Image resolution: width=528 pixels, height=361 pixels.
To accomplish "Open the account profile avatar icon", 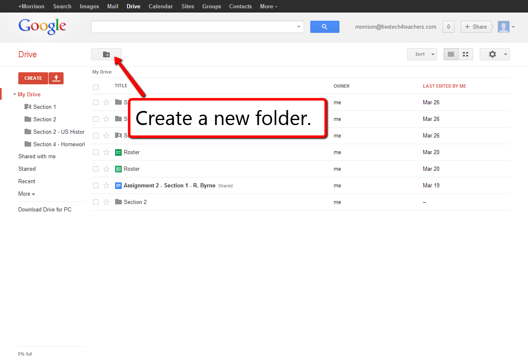I will pos(503,27).
